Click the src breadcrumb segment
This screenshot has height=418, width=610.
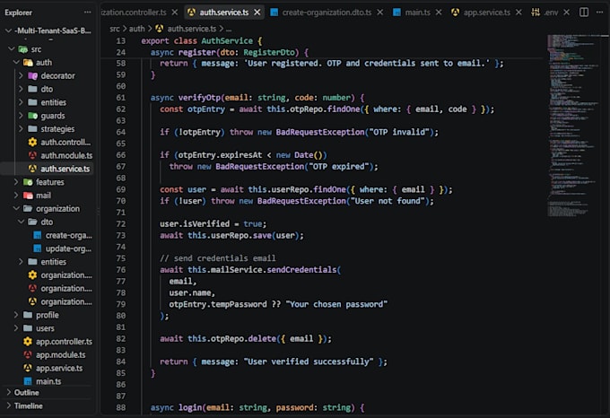115,29
